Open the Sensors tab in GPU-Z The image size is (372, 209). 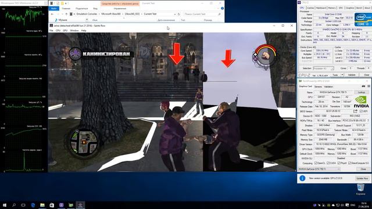(x=318, y=87)
